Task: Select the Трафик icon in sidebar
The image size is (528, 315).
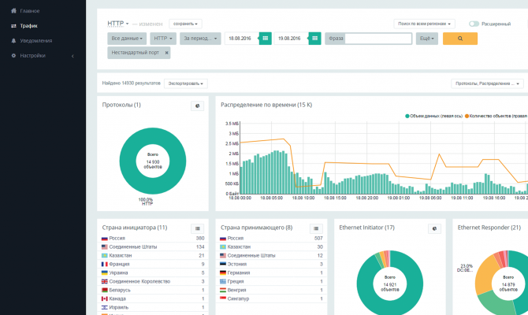Action: pos(13,26)
